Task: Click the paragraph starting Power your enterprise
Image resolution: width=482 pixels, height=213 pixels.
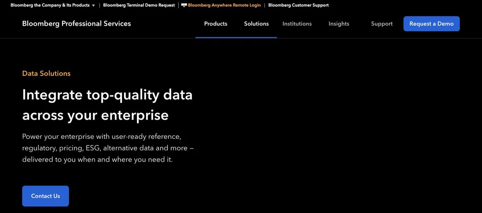Action: coord(108,148)
